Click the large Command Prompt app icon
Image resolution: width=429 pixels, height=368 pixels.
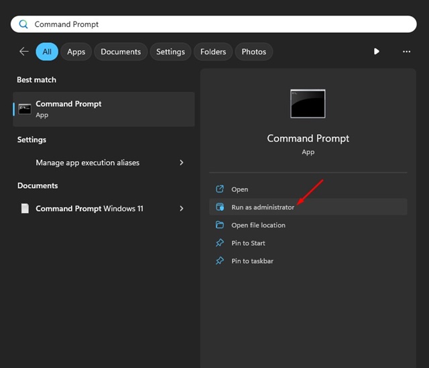point(308,103)
